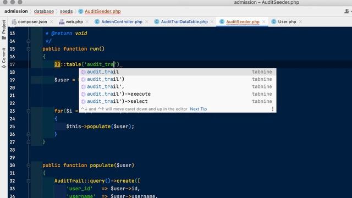Image resolution: width=352 pixels, height=198 pixels.
Task: Click the PHP icon on web.php tab
Action: tap(61, 22)
